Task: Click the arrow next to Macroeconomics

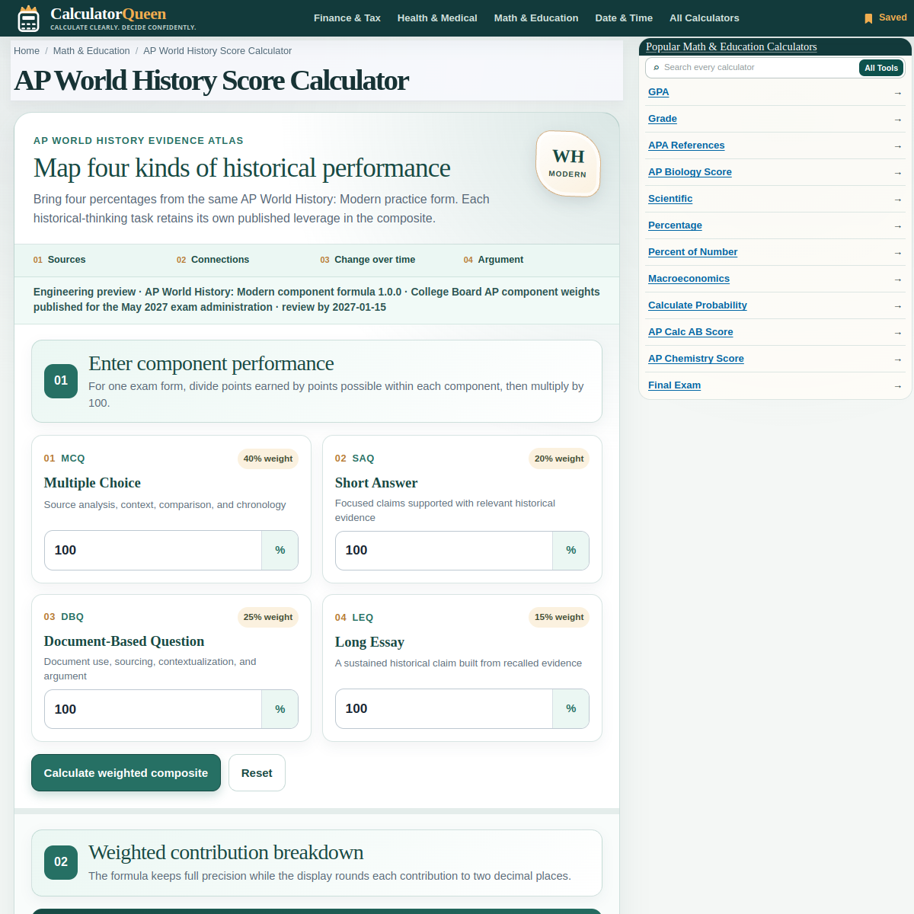Action: [897, 280]
